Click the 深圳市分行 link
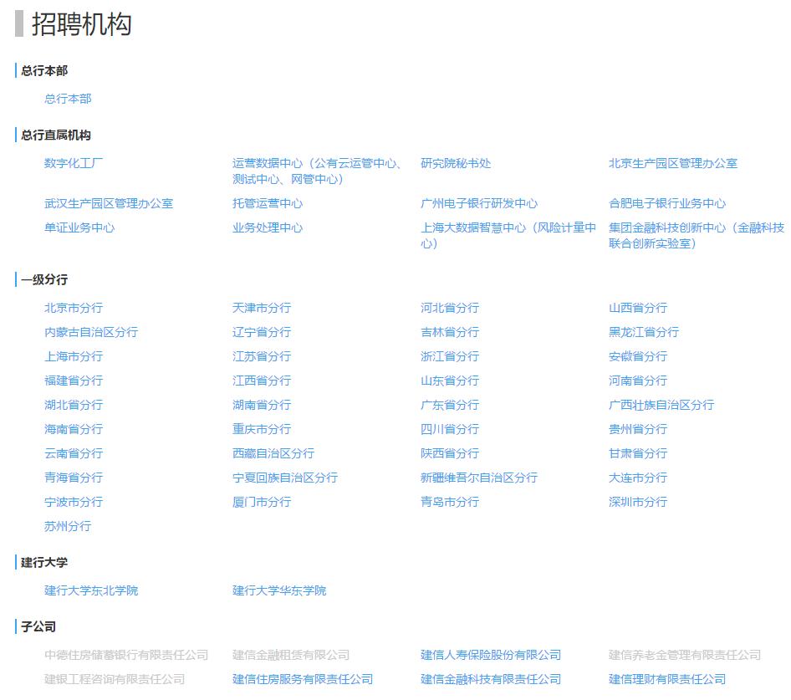Screen dimensions: 791x700 coord(639,502)
